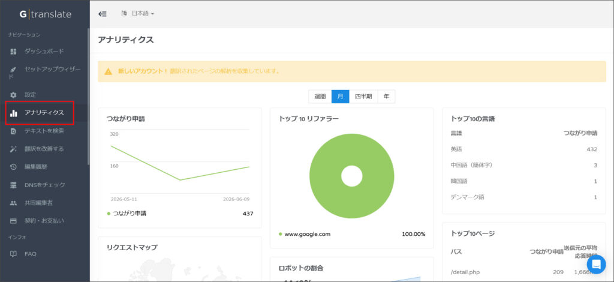Image resolution: width=614 pixels, height=282 pixels.
Task: Open the 日本語 language dropdown
Action: click(x=143, y=13)
